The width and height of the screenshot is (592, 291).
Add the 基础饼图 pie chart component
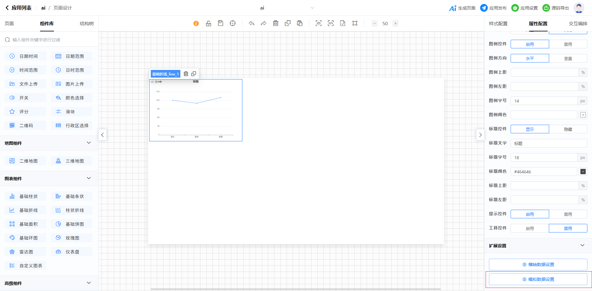[72, 224]
